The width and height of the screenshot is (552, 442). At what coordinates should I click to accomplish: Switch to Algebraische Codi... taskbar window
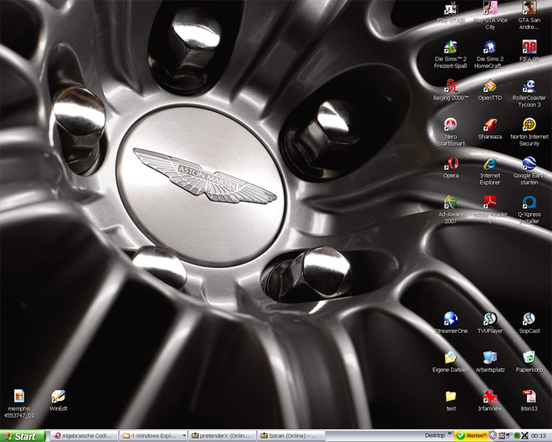[x=83, y=436]
